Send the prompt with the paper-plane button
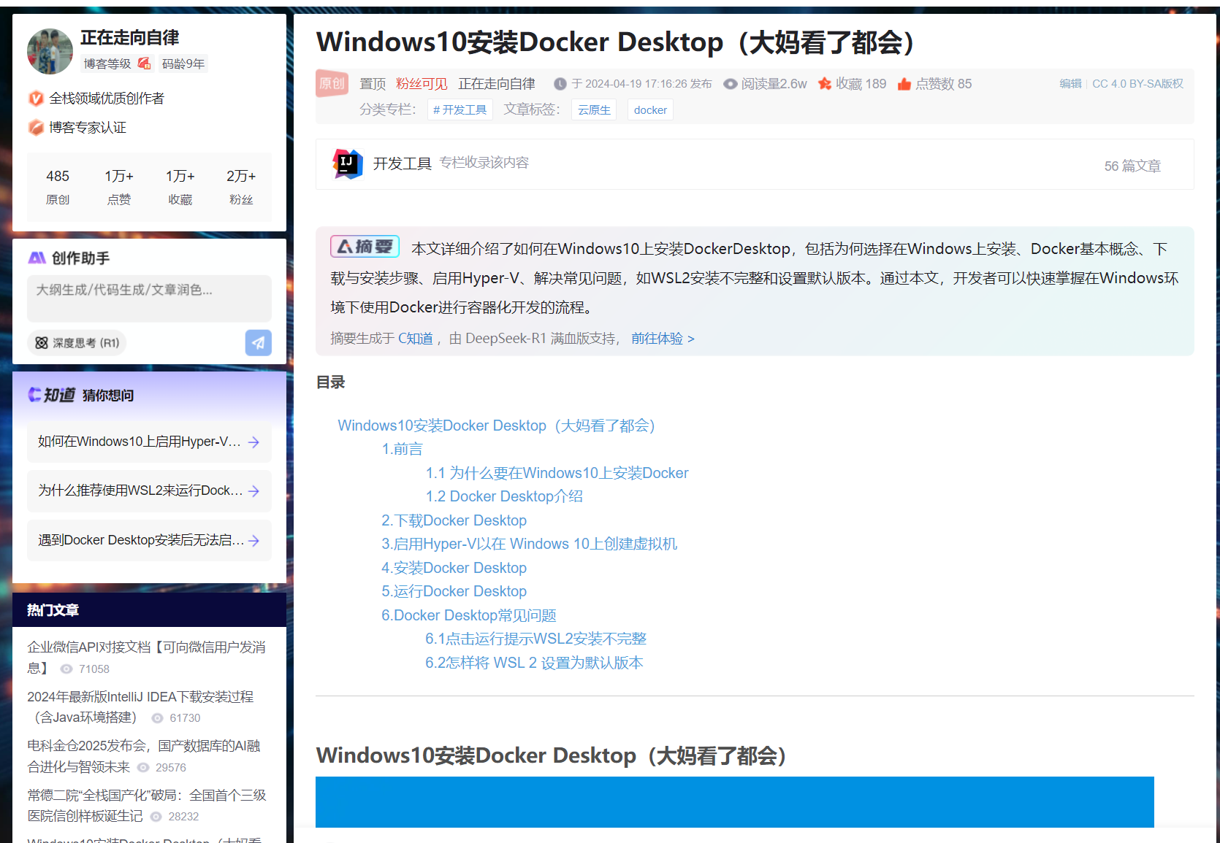 [258, 342]
